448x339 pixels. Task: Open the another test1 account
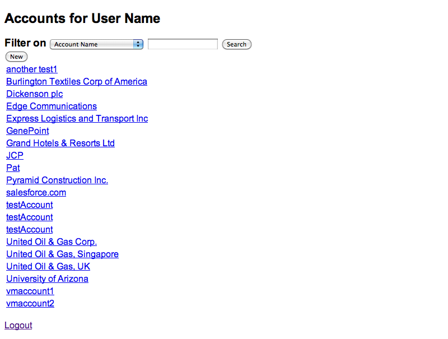[32, 69]
